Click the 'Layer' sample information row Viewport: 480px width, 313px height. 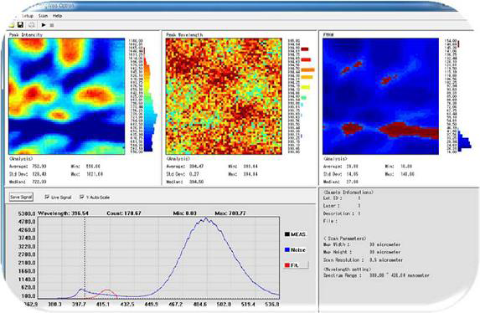(342, 206)
